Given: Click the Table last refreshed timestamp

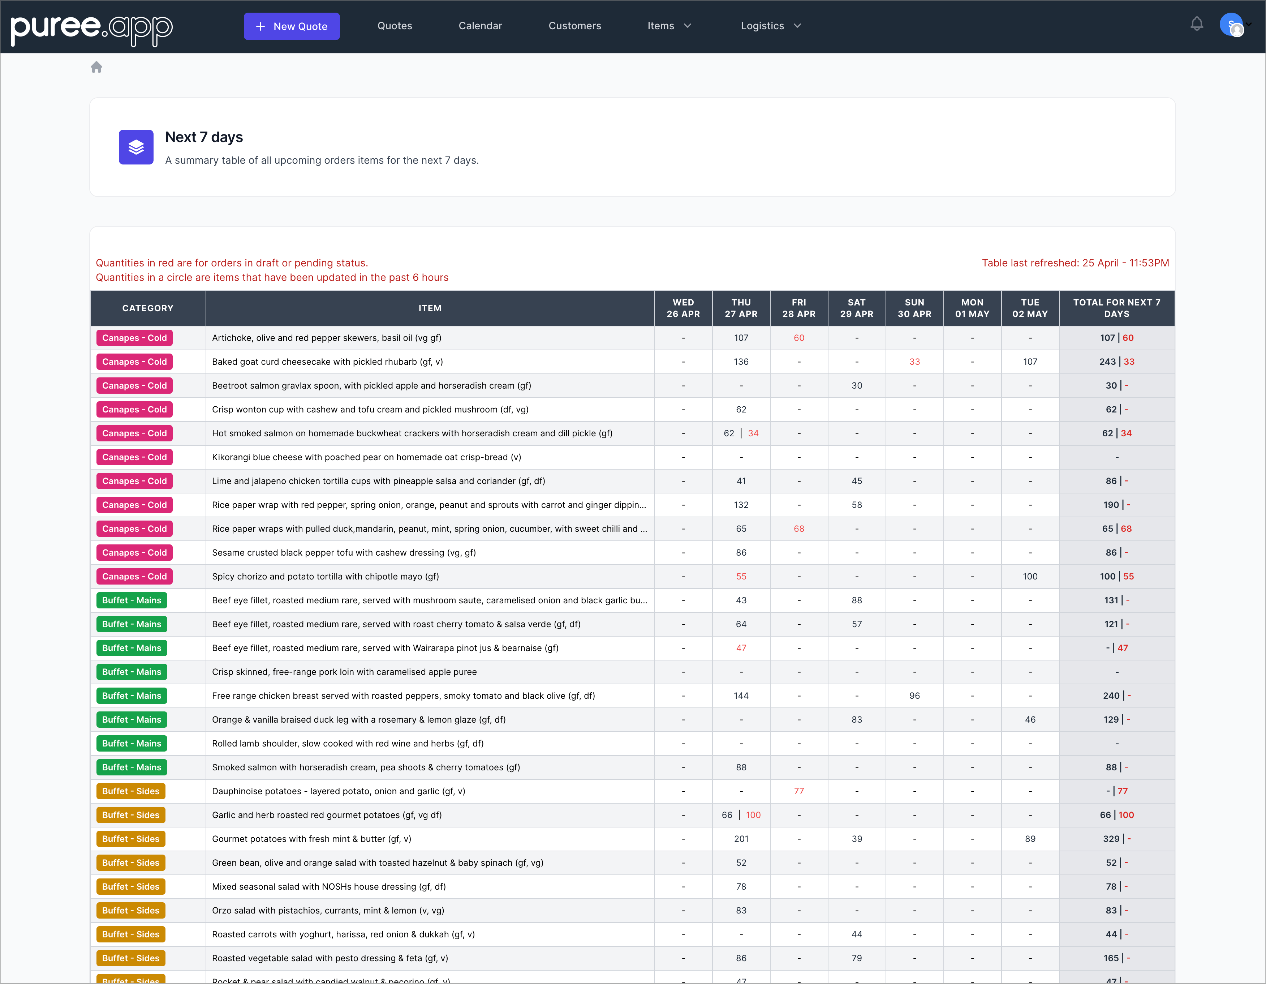Looking at the screenshot, I should click(x=1075, y=263).
